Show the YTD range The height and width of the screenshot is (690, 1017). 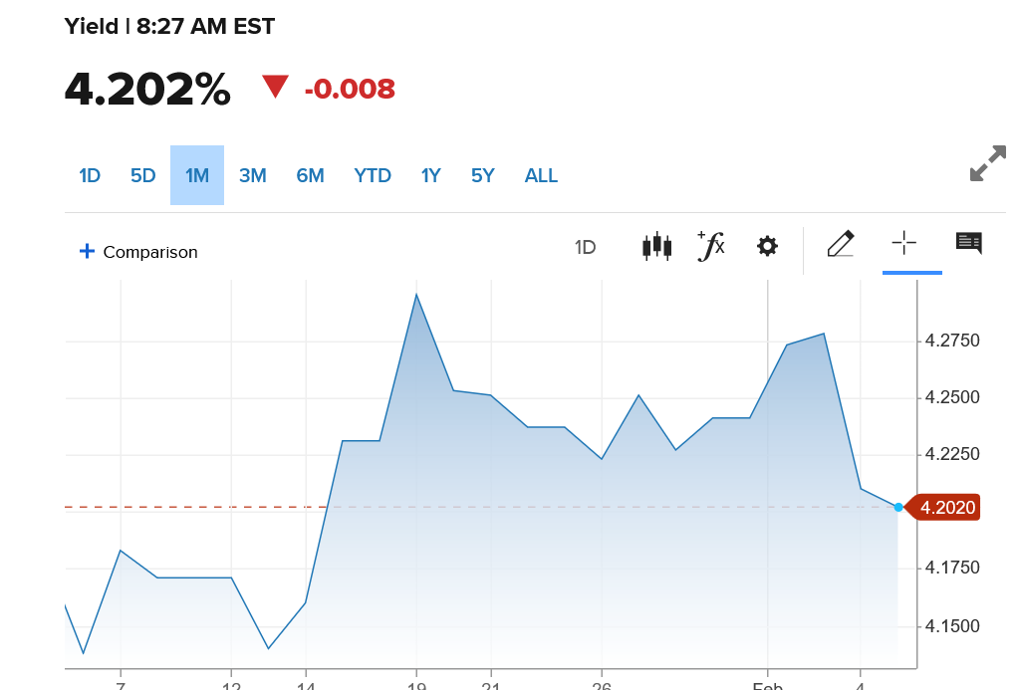coord(373,176)
